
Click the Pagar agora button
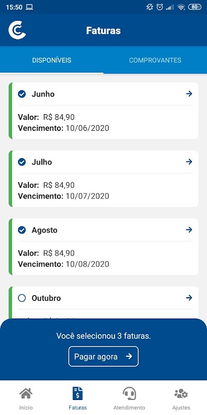[x=103, y=356]
